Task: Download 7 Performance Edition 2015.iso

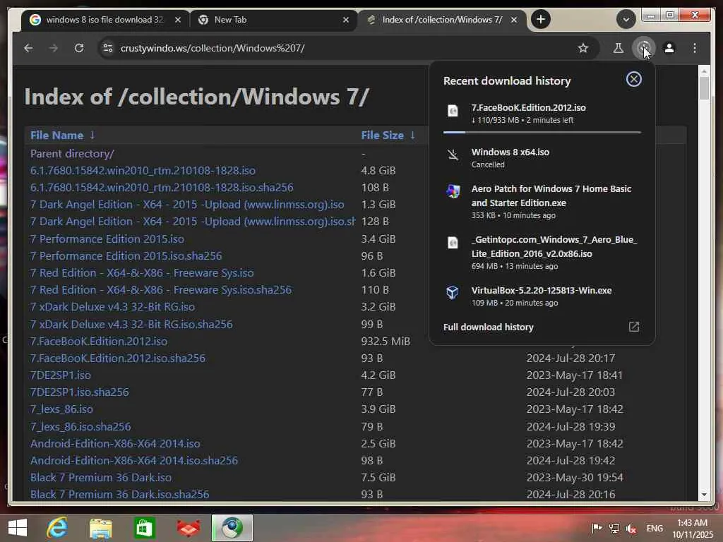Action: click(x=107, y=239)
